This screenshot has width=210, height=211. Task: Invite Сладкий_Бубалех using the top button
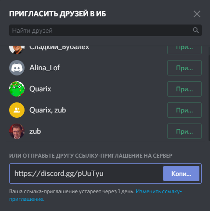coord(184,50)
